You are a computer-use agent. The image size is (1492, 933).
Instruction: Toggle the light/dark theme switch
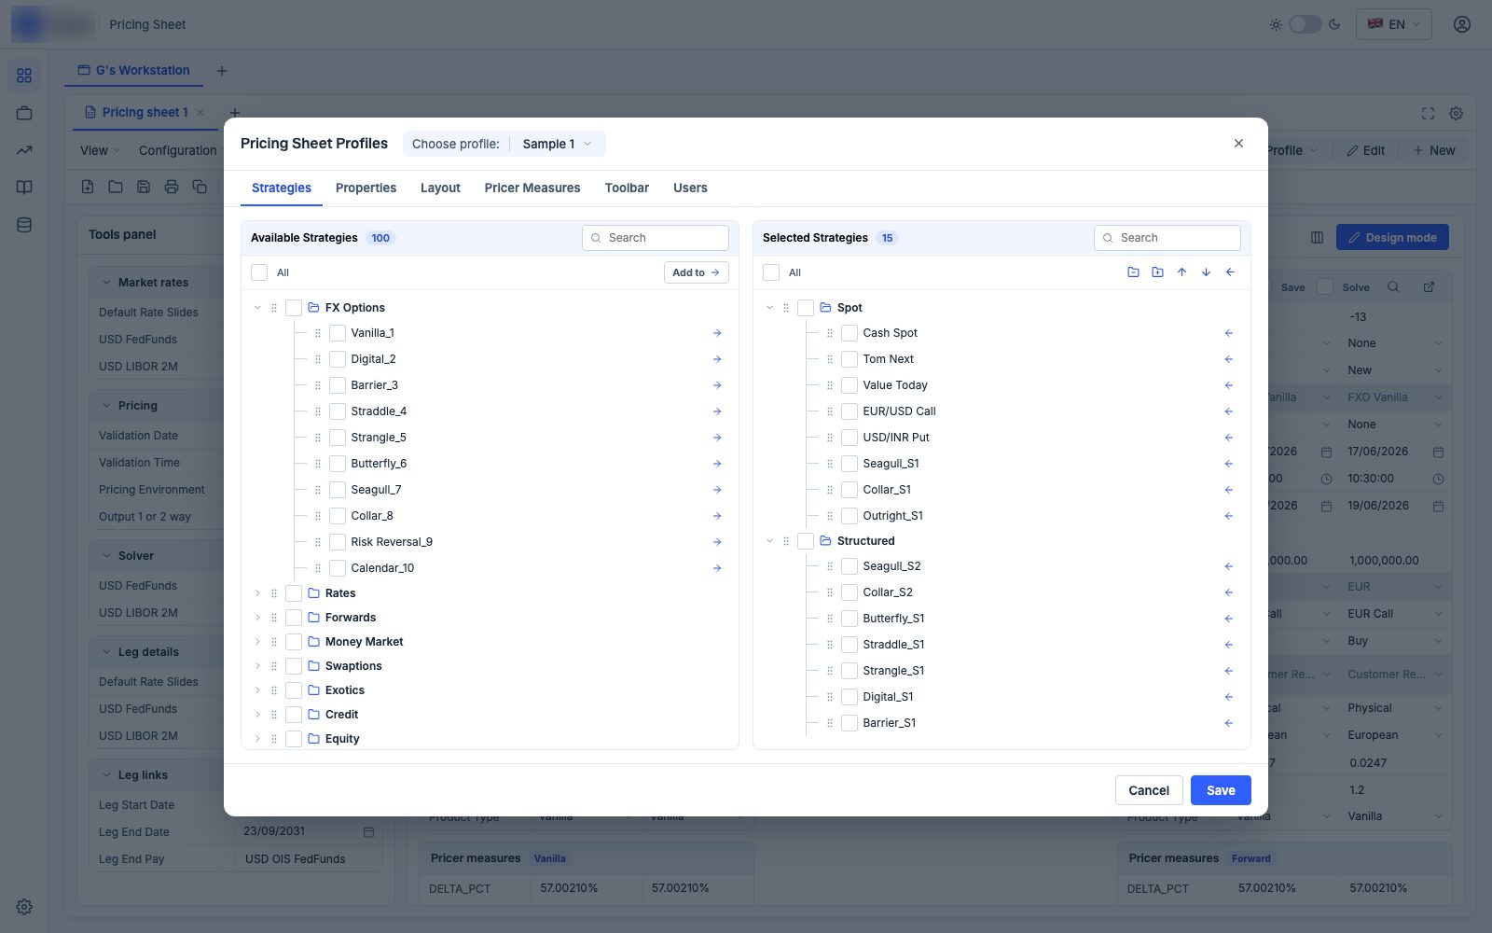(x=1305, y=24)
